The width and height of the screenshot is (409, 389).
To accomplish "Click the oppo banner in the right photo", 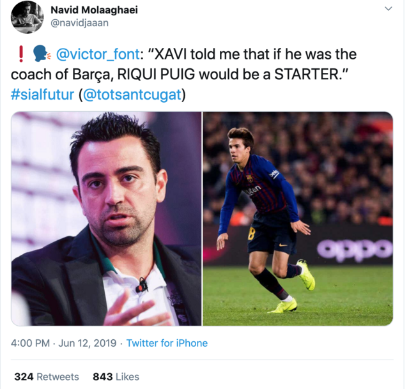I will pos(354,249).
